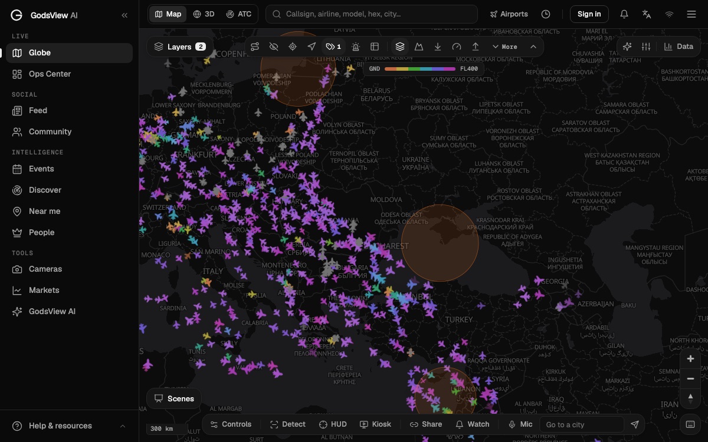Click Detect in bottom toolbar
This screenshot has width=708, height=442.
[288, 424]
